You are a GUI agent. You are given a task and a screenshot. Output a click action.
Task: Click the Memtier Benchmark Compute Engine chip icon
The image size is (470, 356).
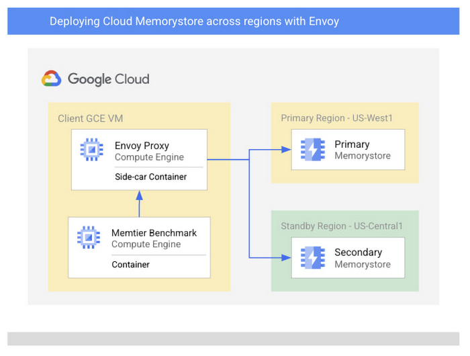coord(89,237)
